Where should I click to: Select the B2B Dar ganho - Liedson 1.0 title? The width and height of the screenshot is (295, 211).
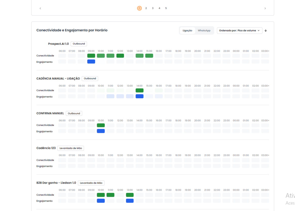point(56,183)
